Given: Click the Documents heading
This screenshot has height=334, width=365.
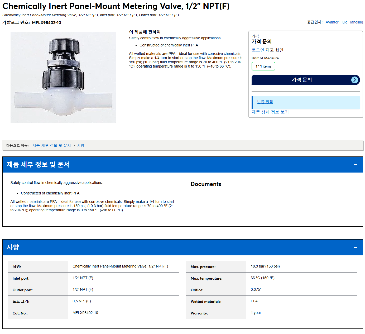Looking at the screenshot, I should 206,184.
